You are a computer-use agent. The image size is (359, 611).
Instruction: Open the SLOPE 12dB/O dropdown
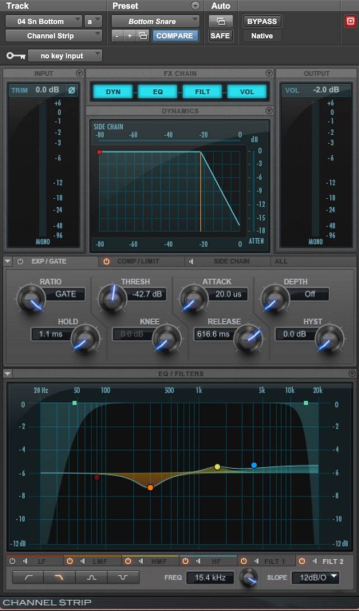315,577
